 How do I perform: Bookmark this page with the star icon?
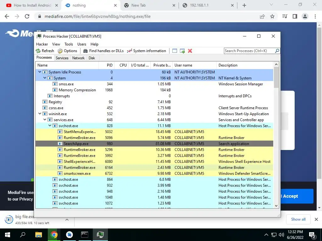(x=272, y=16)
